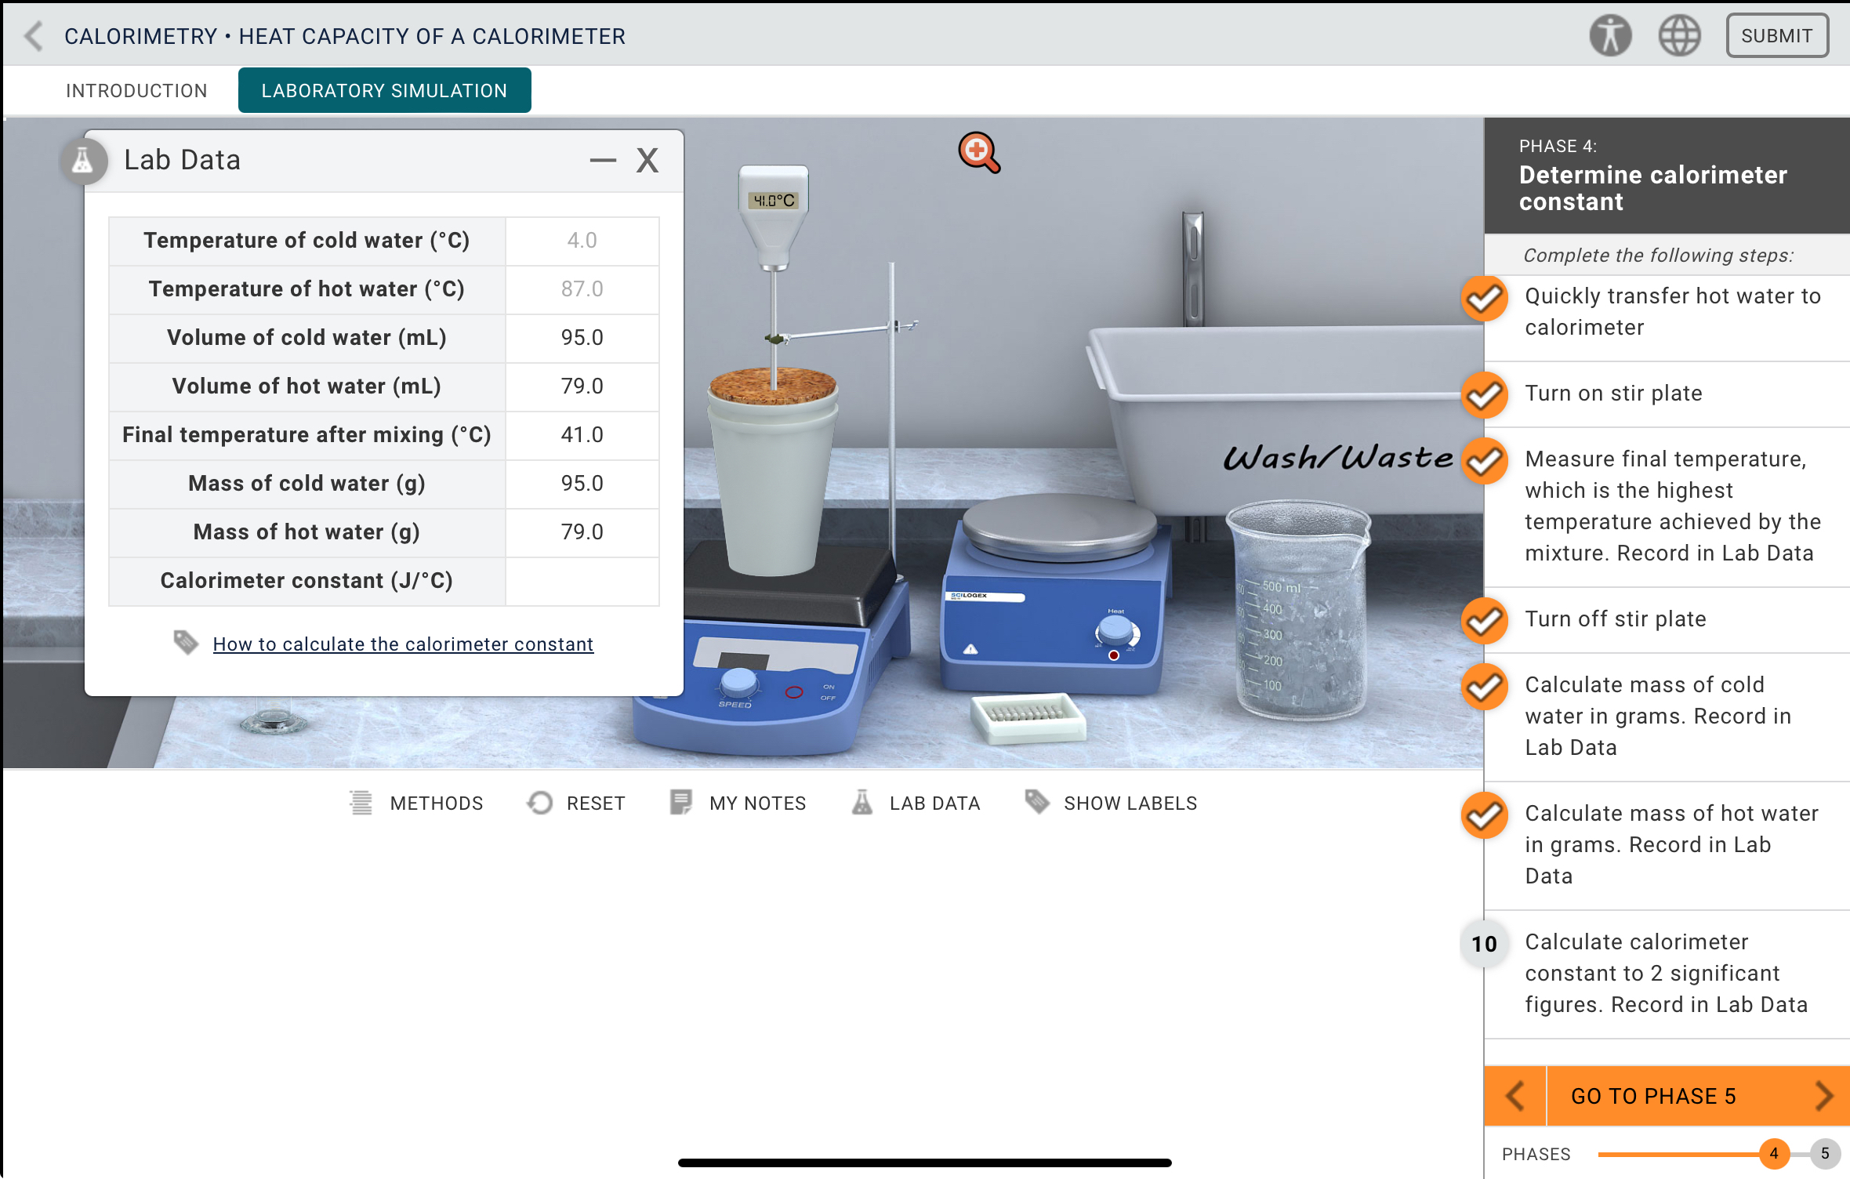Open the language globe icon
The image size is (1850, 1179).
pyautogui.click(x=1679, y=34)
